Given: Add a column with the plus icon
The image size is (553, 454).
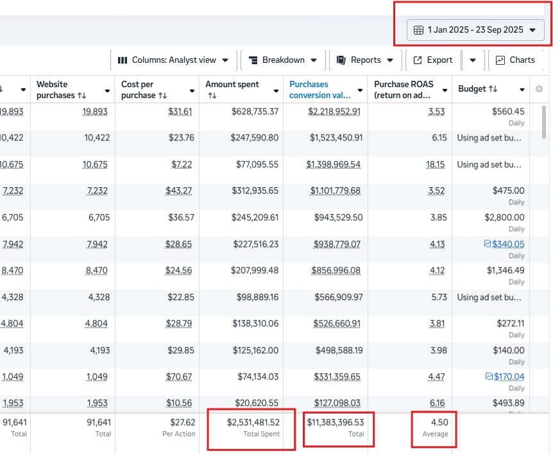Looking at the screenshot, I should coord(540,89).
